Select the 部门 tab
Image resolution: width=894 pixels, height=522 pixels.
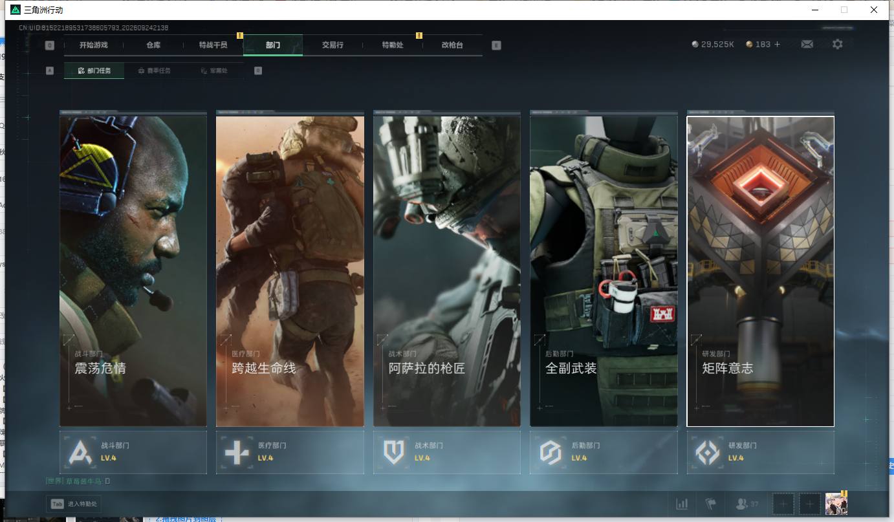click(273, 45)
